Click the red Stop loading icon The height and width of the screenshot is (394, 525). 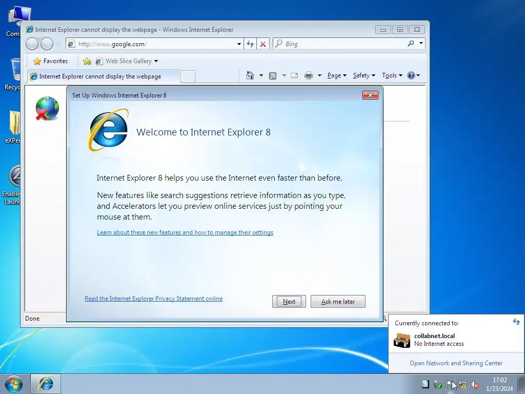coord(263,44)
